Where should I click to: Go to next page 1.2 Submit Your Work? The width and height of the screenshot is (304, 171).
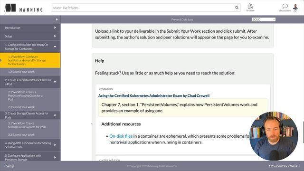point(284,166)
